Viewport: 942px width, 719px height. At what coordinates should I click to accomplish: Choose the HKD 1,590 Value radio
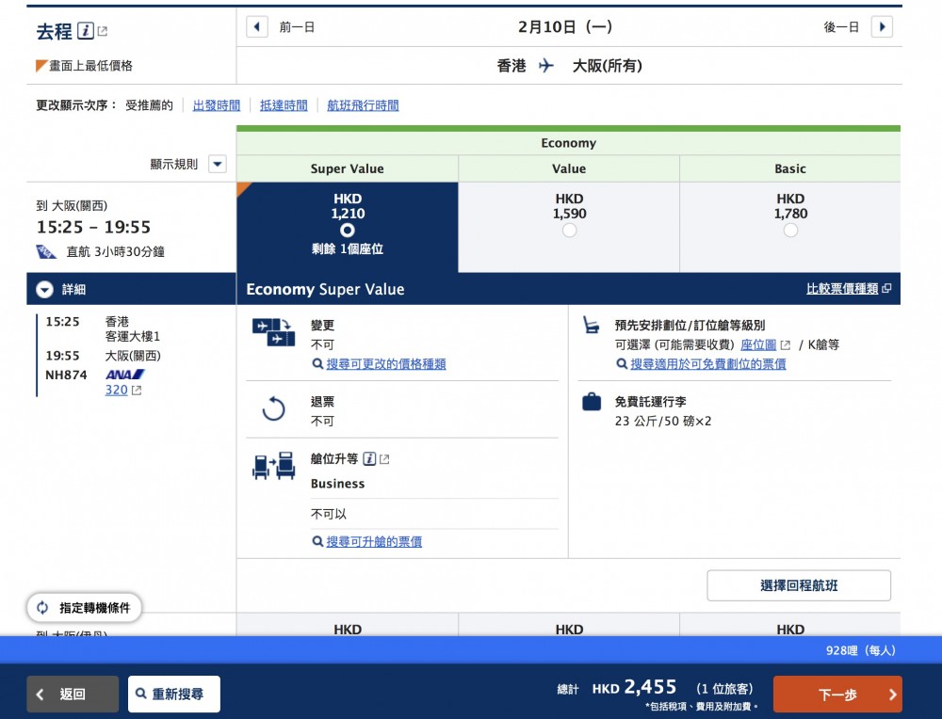(570, 231)
